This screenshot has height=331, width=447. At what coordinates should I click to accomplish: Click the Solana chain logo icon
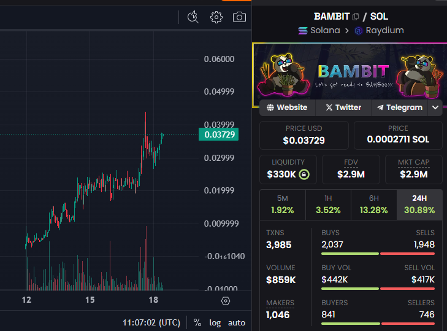[x=303, y=30]
